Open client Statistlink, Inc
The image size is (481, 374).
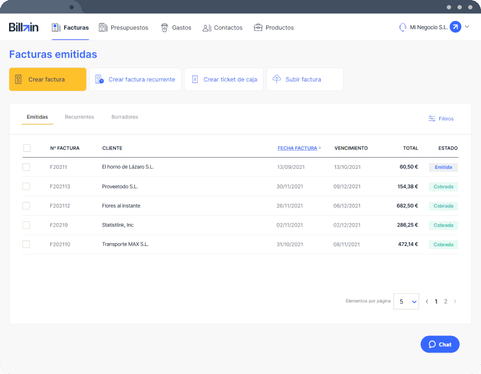click(x=118, y=225)
